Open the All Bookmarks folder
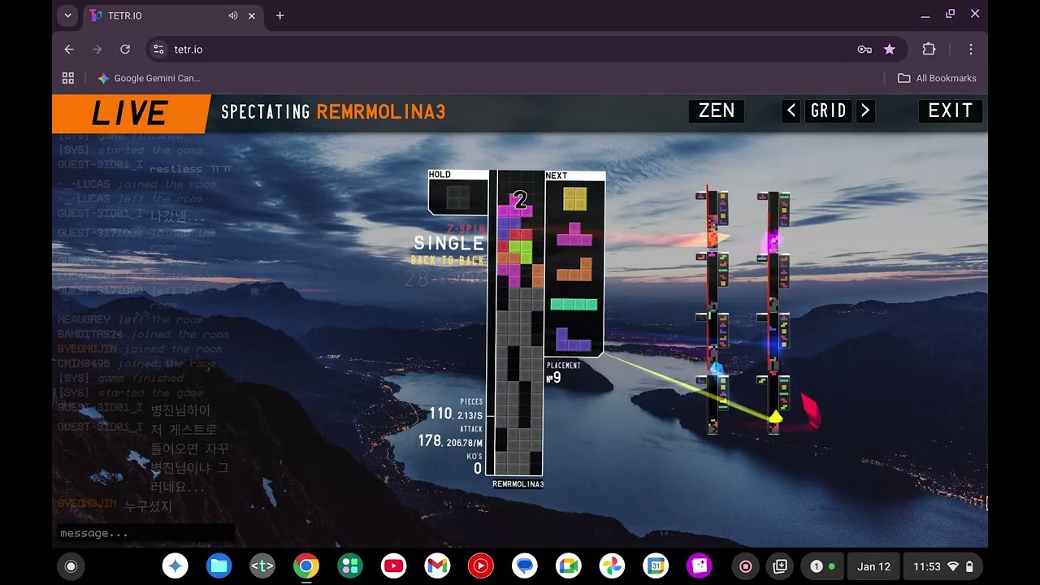This screenshot has width=1040, height=585. 937,78
